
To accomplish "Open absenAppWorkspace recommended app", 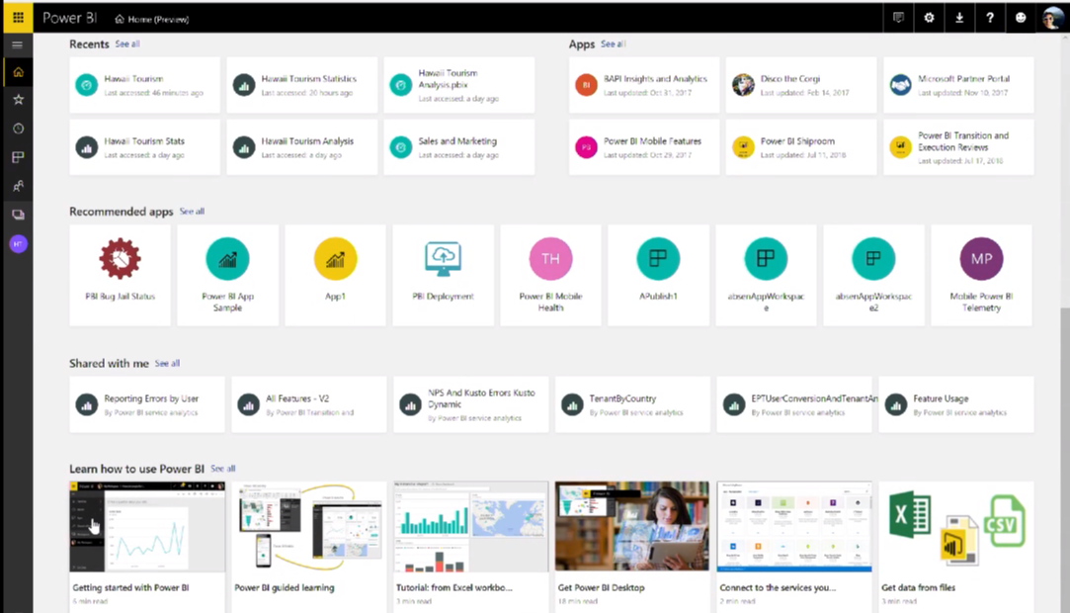I will tap(766, 275).
